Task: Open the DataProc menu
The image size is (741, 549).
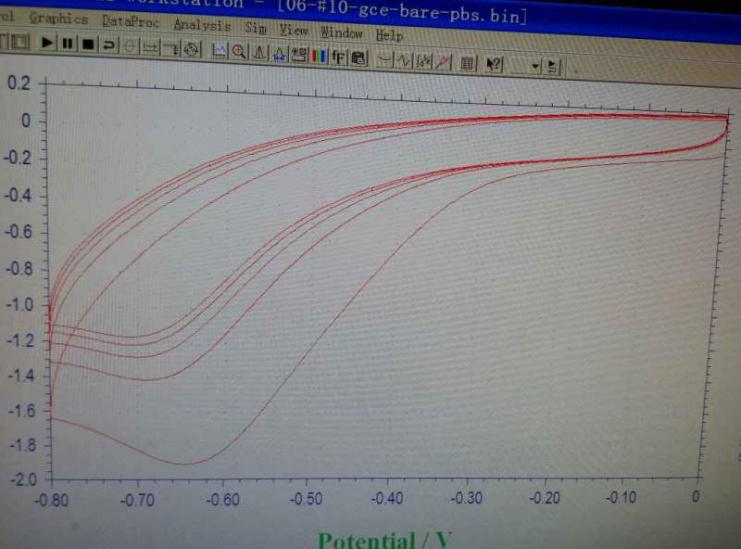Action: [131, 21]
